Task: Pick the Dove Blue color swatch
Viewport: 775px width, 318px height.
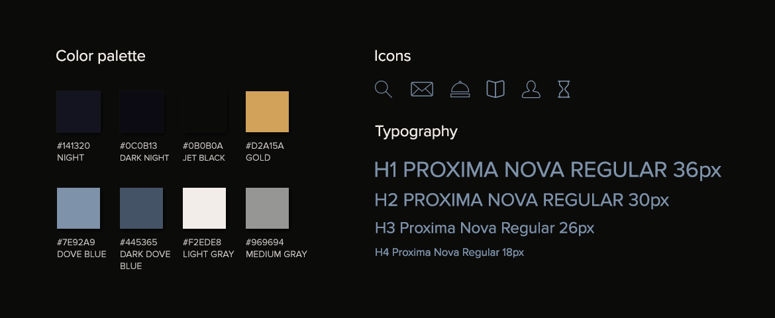Action: [78, 208]
